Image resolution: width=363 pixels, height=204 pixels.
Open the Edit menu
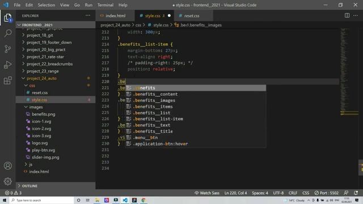[x=29, y=5]
